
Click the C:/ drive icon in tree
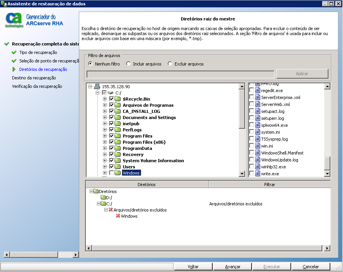111,93
